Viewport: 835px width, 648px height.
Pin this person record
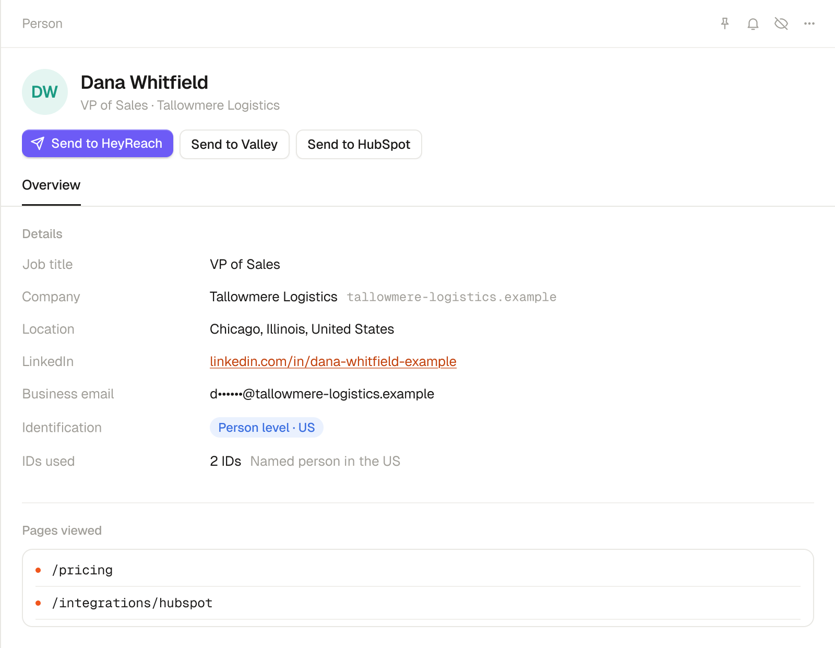coord(725,23)
